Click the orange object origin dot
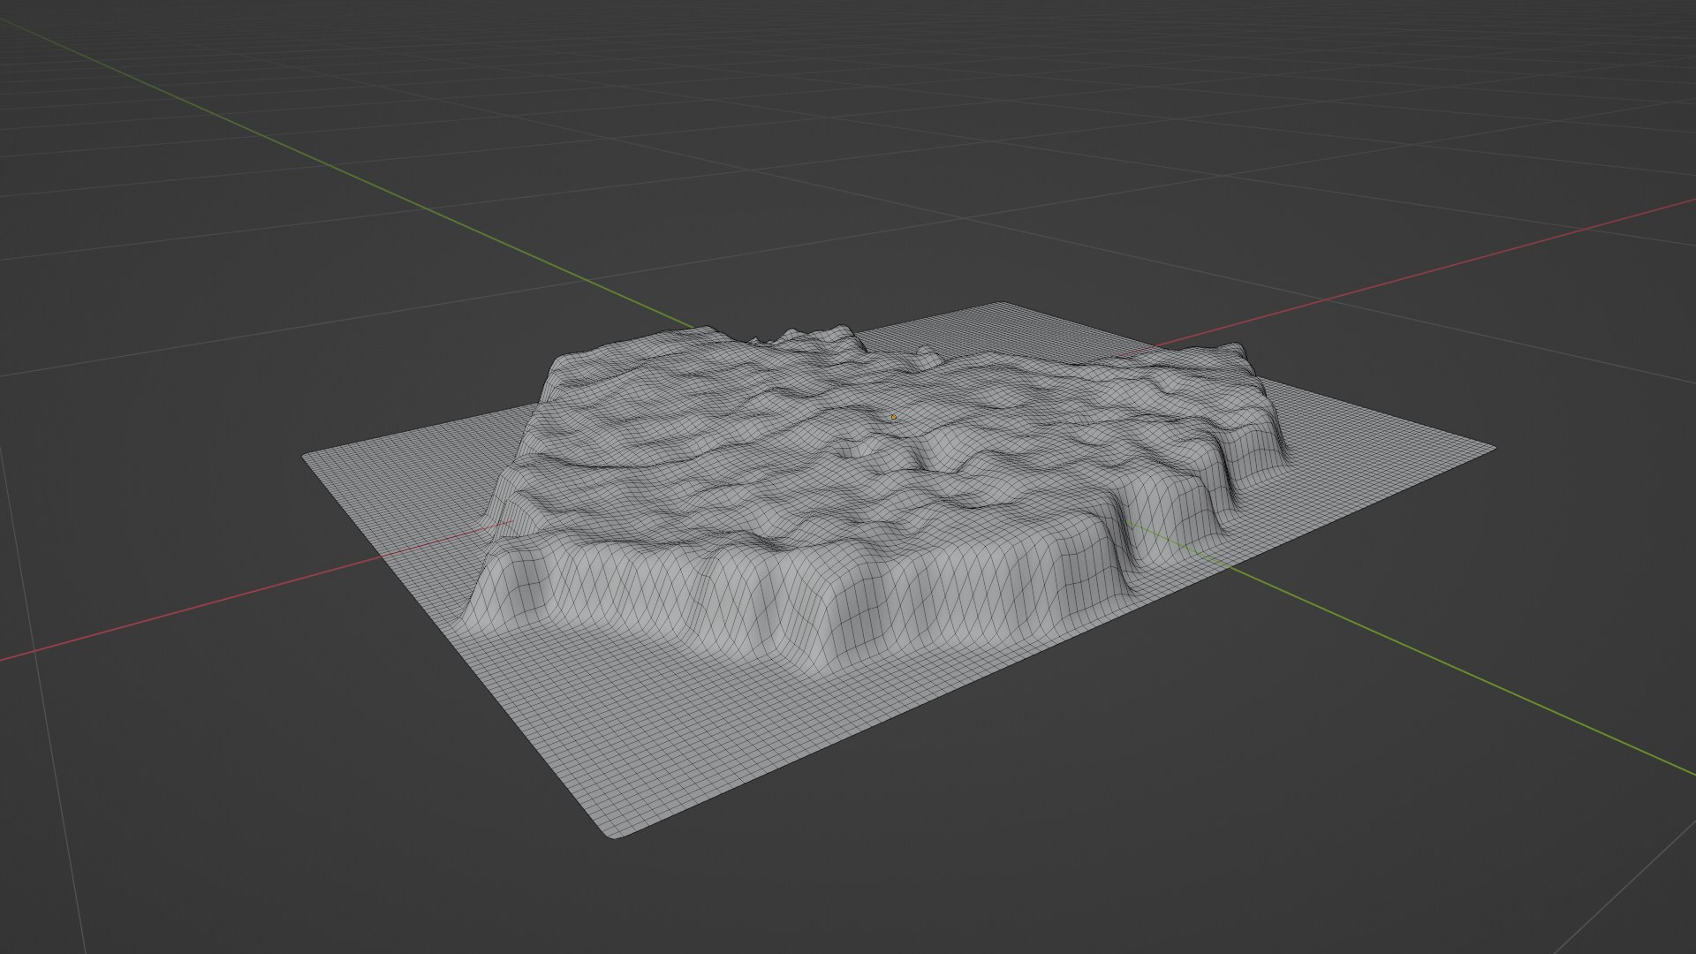1696x954 pixels. click(894, 417)
